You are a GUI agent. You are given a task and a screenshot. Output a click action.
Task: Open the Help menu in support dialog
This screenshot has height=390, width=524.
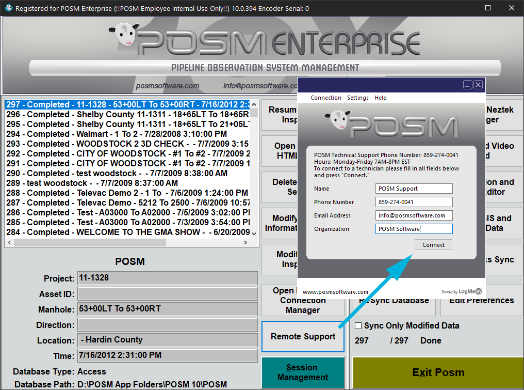click(380, 98)
